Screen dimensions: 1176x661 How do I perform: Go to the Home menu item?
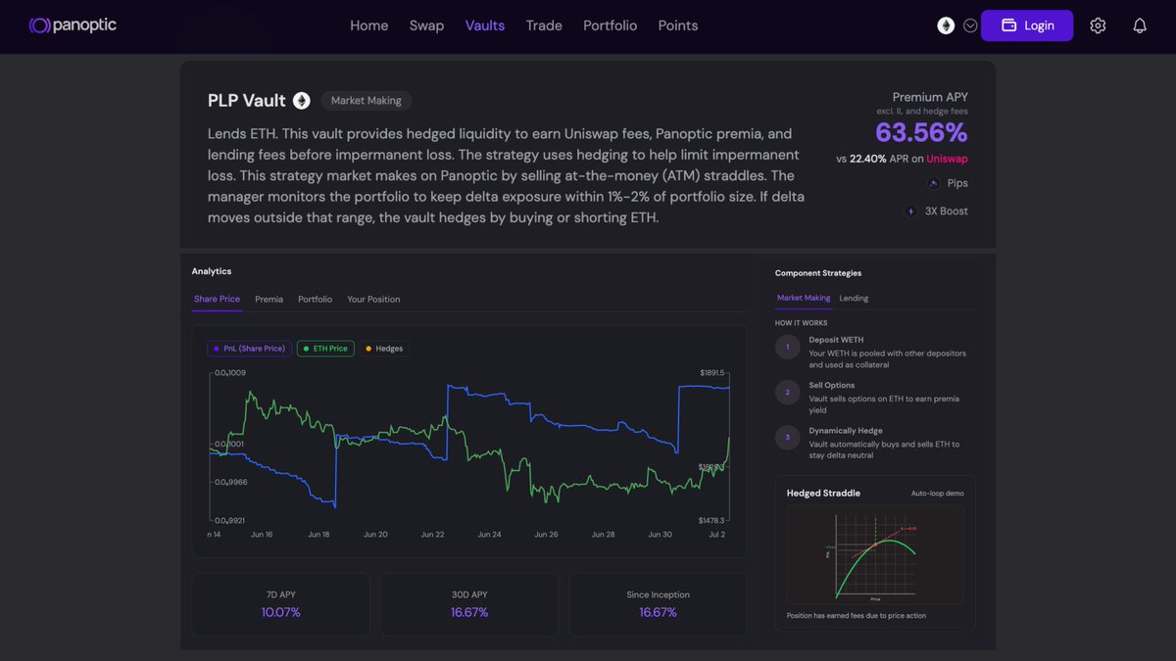point(369,25)
